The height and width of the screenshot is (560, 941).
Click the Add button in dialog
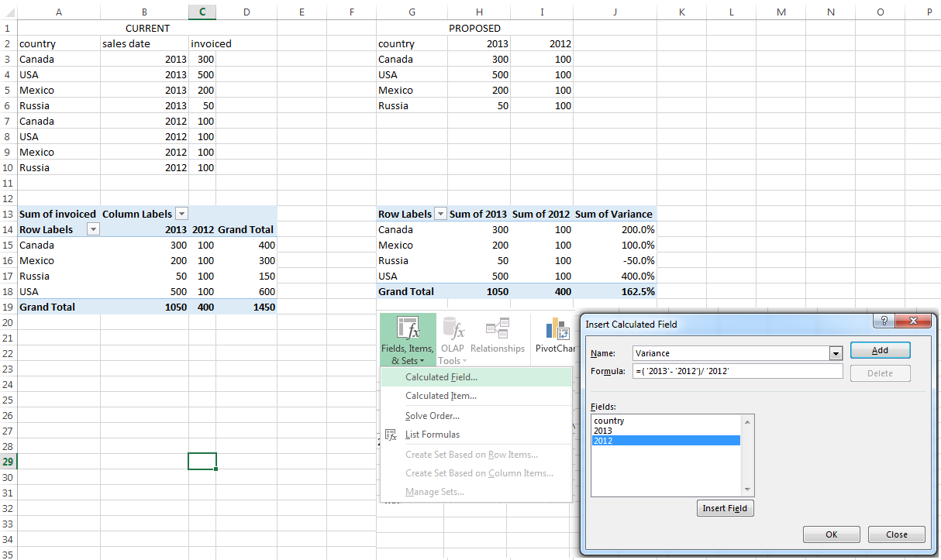tap(880, 350)
